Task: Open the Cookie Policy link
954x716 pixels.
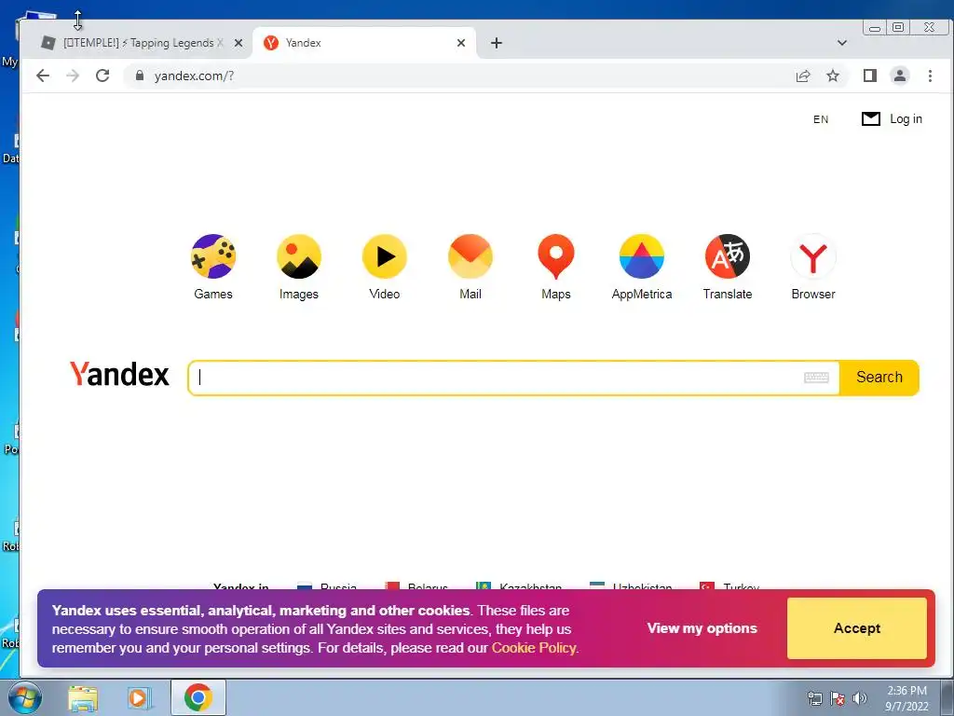Action: [534, 648]
